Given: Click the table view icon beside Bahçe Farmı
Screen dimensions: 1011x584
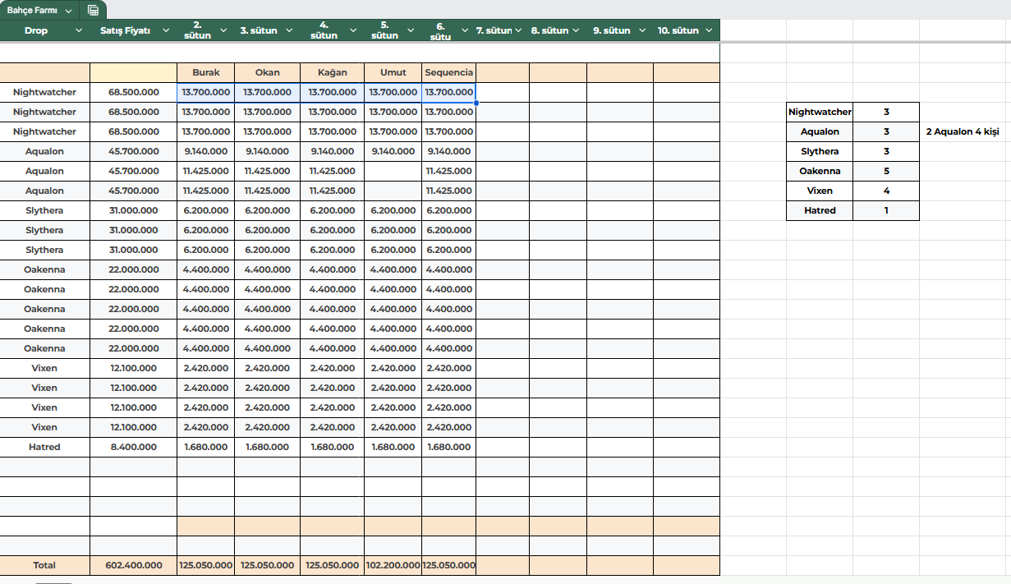Looking at the screenshot, I should [94, 11].
